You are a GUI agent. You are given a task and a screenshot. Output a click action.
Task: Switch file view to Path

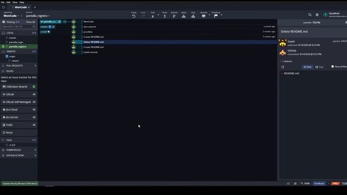tap(307, 67)
